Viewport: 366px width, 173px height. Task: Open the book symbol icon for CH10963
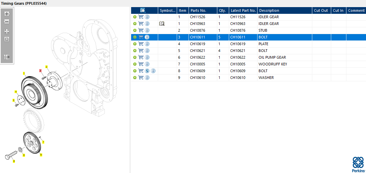coord(162,24)
